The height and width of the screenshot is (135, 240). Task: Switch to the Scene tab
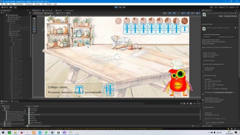coord(36,10)
